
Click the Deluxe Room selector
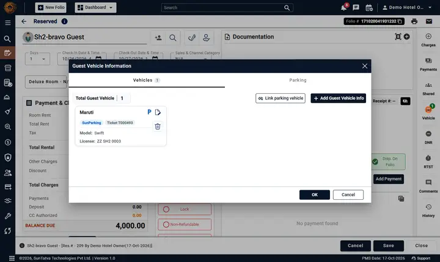point(47,82)
